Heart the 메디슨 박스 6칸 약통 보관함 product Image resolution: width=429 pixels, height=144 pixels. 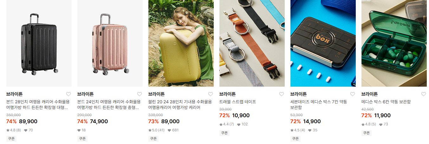click(x=424, y=94)
